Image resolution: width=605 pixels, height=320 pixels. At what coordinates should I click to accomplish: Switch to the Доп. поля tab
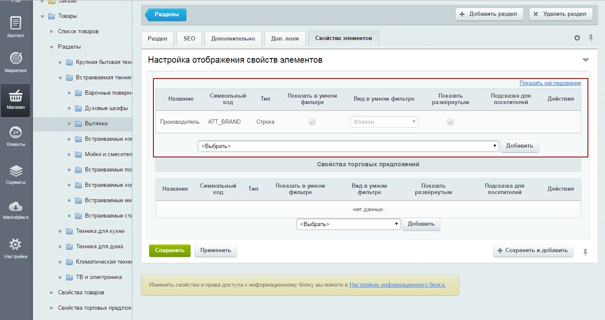[285, 38]
